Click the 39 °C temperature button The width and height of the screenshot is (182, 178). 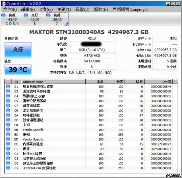point(18,70)
